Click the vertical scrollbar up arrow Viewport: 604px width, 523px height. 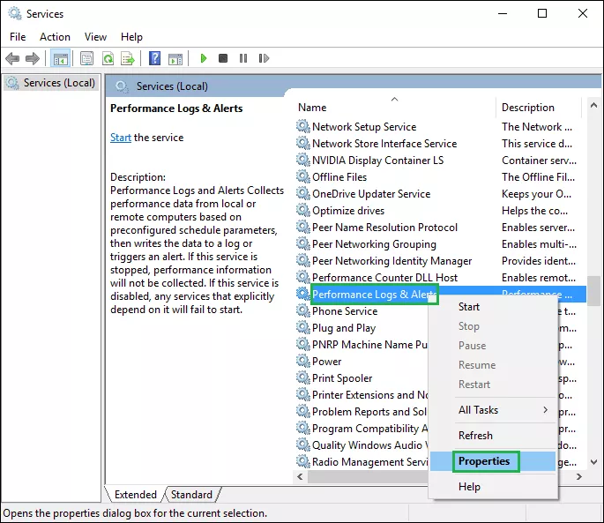click(593, 105)
